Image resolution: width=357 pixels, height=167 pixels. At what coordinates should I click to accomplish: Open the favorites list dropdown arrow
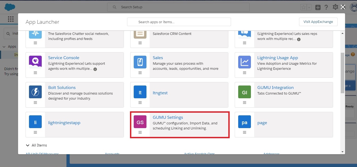coord(309,7)
